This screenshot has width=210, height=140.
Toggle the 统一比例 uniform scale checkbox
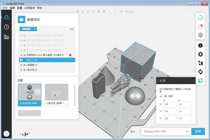161,96
